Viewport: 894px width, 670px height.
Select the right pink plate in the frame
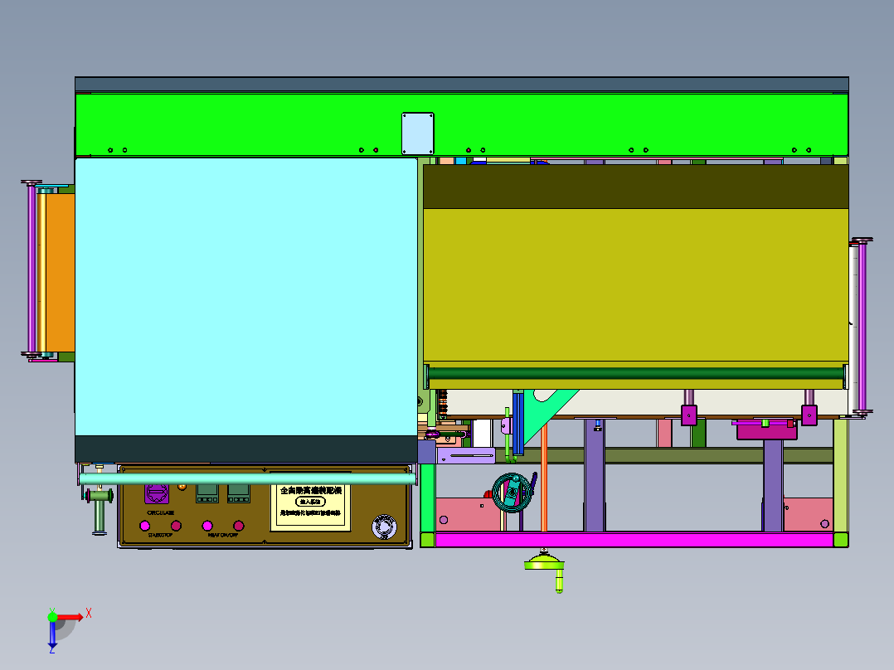(809, 514)
